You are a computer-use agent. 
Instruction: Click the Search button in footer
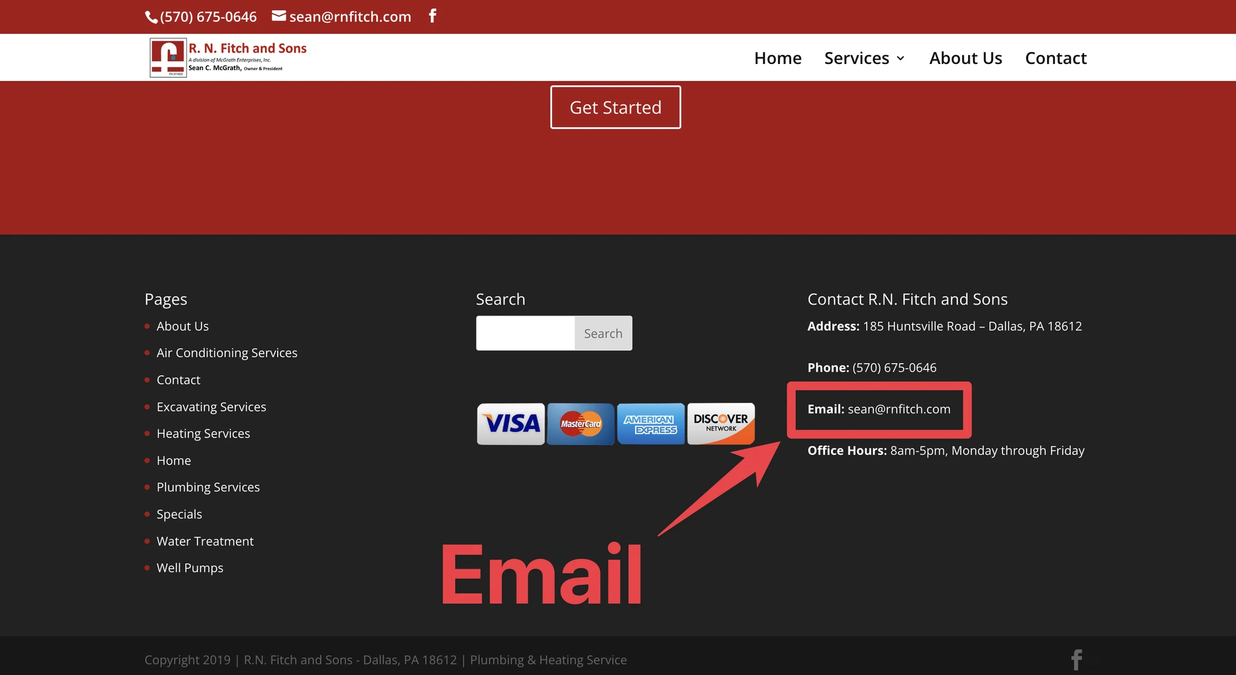pyautogui.click(x=603, y=333)
